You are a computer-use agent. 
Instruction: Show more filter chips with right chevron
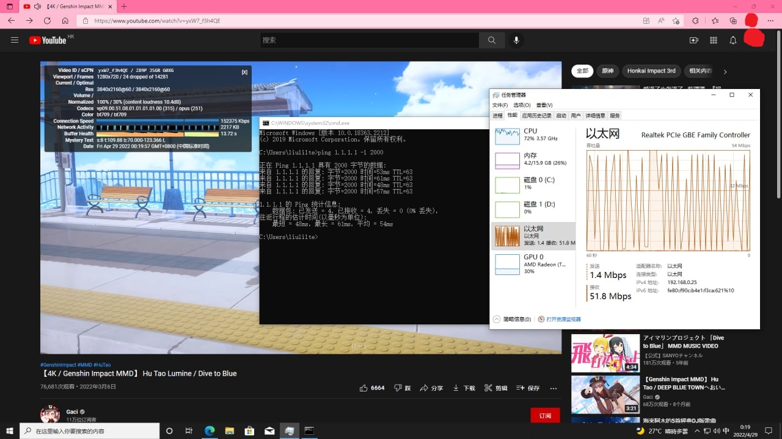click(725, 71)
